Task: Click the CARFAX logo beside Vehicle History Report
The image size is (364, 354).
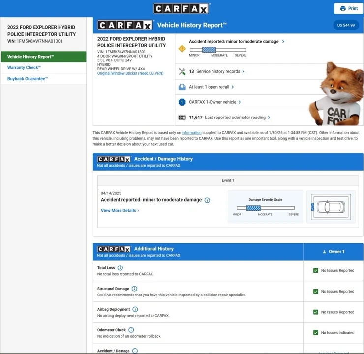Action: point(125,25)
